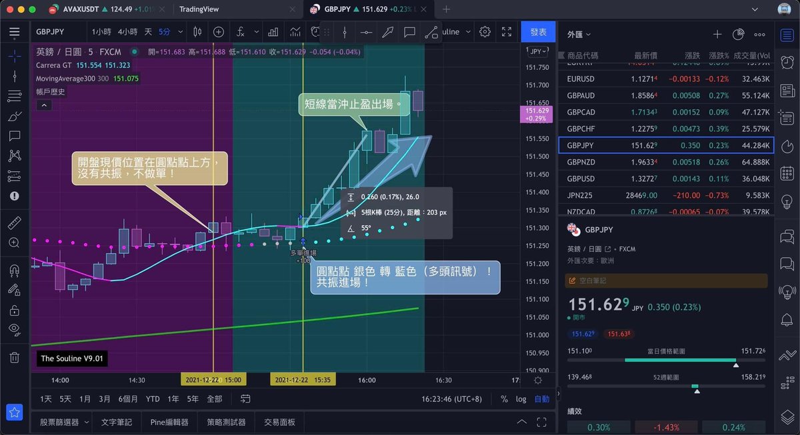
Task: Toggle hide all drawings eye icon
Action: [15, 329]
